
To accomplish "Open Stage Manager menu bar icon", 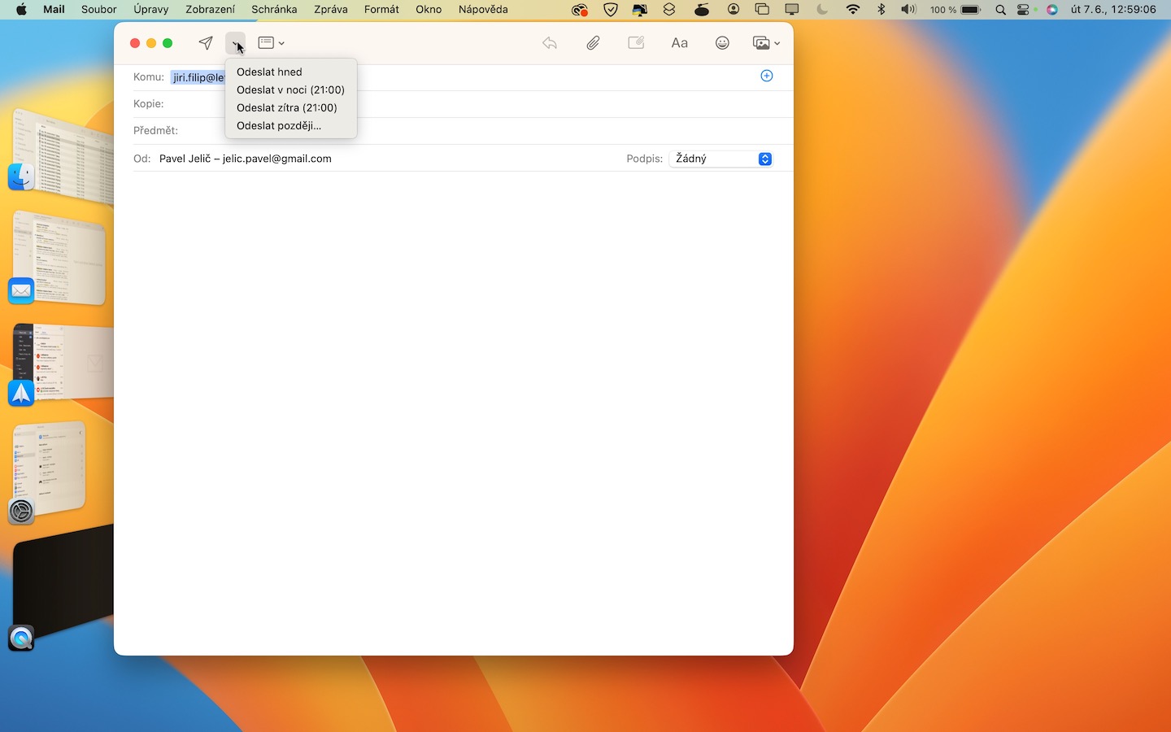I will point(762,10).
